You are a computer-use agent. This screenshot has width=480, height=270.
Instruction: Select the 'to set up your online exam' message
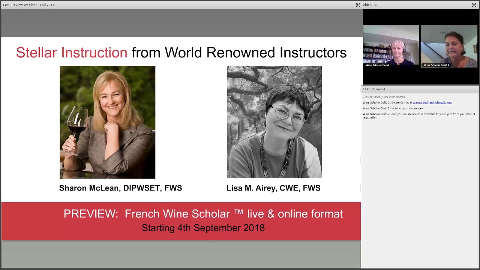point(408,108)
